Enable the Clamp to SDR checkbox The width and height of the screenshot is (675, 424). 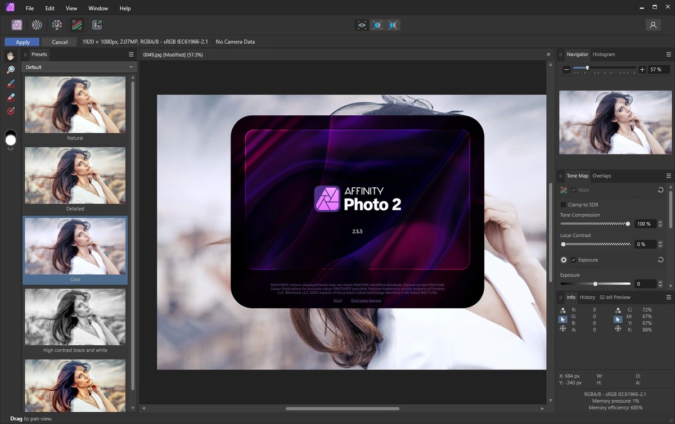[x=564, y=205]
